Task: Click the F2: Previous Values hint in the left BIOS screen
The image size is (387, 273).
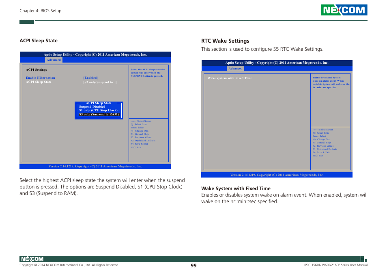Action: [141, 137]
